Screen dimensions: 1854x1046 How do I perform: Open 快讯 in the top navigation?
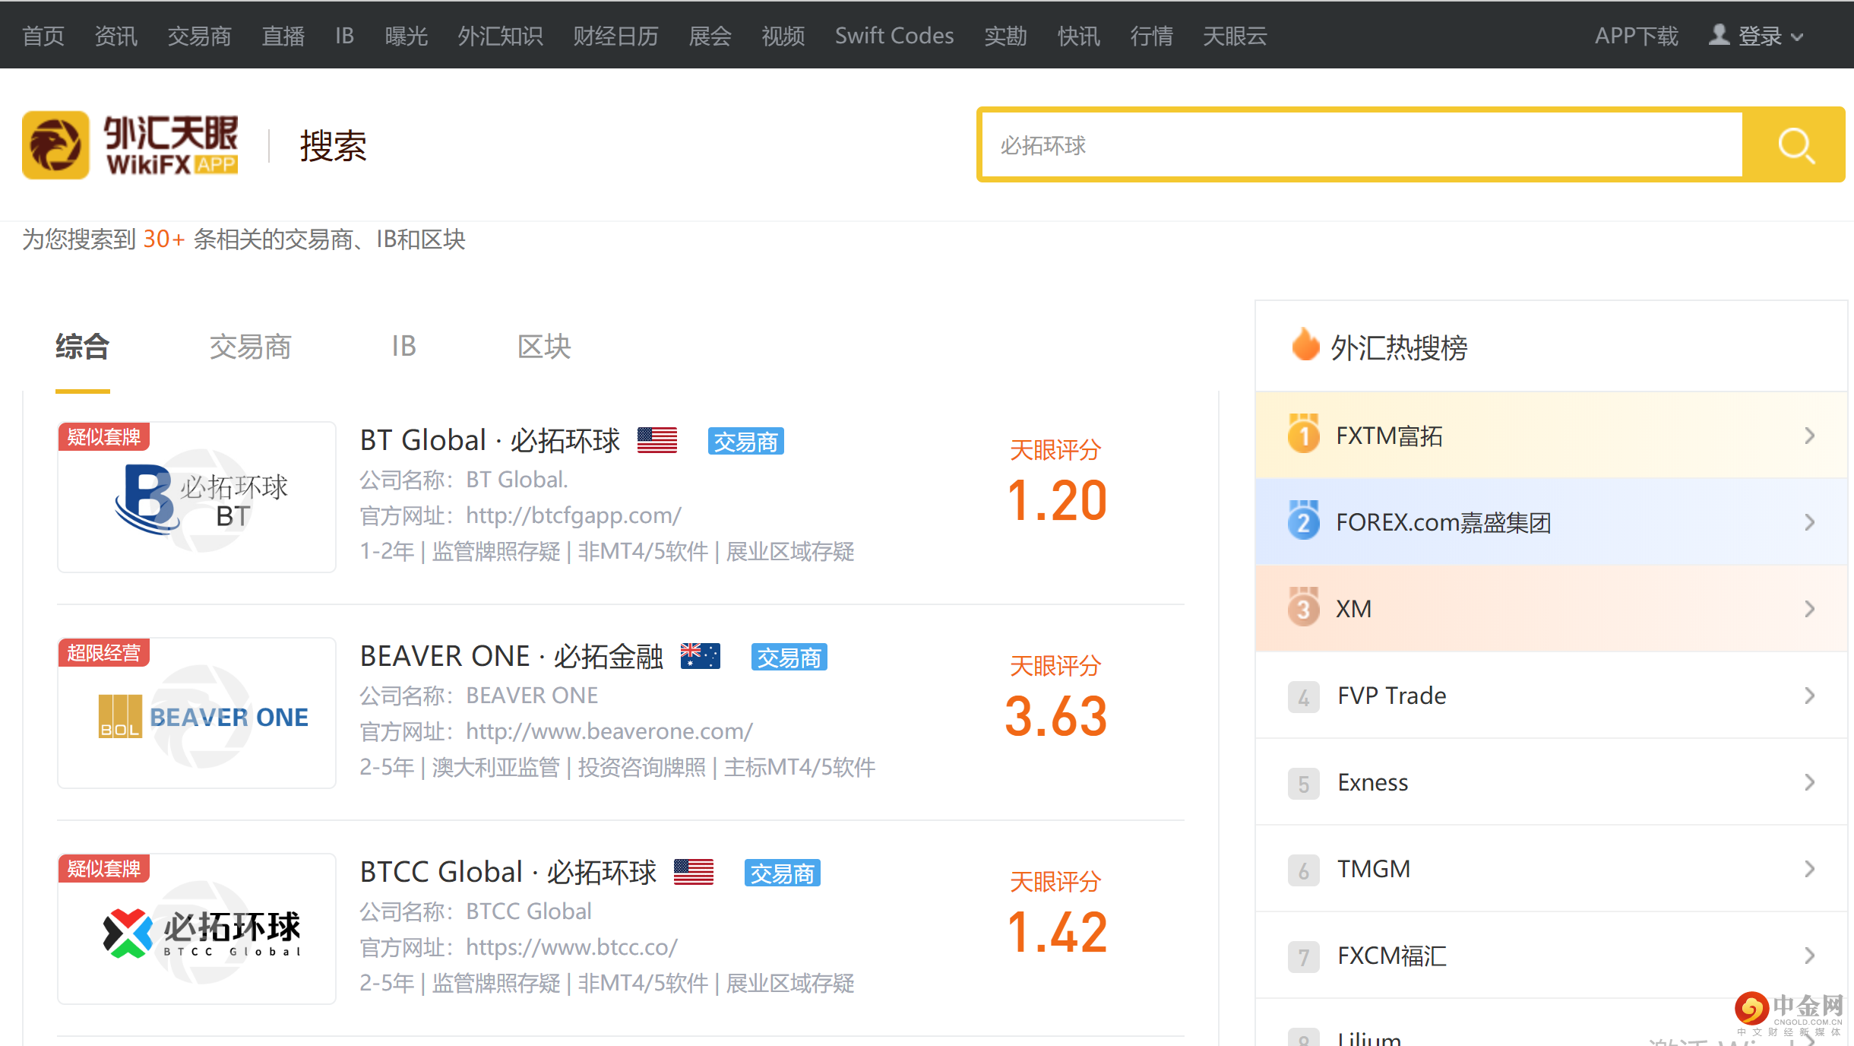(x=1079, y=36)
